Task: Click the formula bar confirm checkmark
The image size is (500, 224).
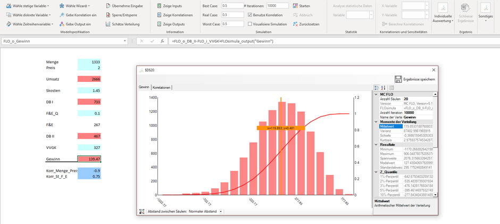Action: point(152,41)
